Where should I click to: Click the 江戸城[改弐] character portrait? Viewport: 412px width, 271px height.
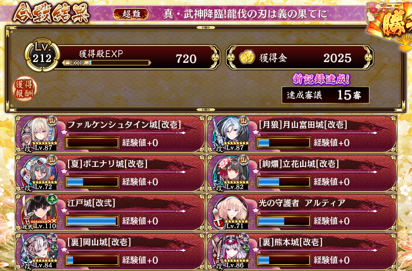click(40, 212)
